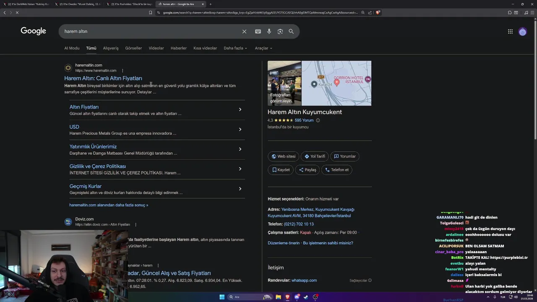Open the Daha fazla dropdown

235,48
